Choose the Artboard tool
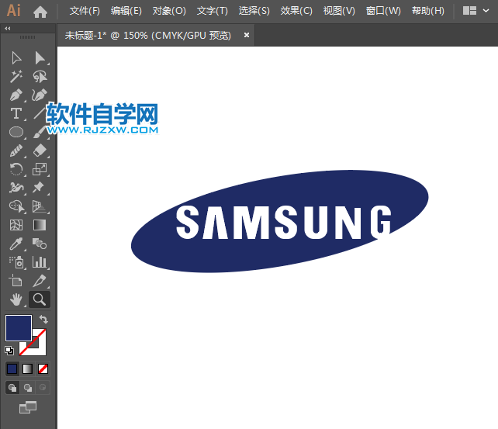Viewport: 498px width, 429px height. point(16,280)
